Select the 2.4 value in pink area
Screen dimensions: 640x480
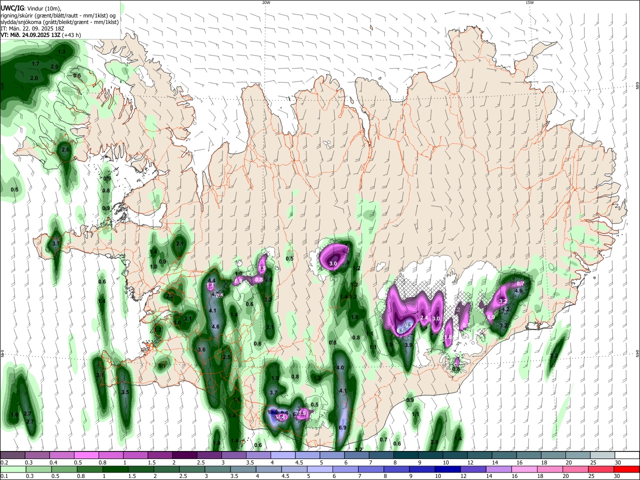(424, 318)
